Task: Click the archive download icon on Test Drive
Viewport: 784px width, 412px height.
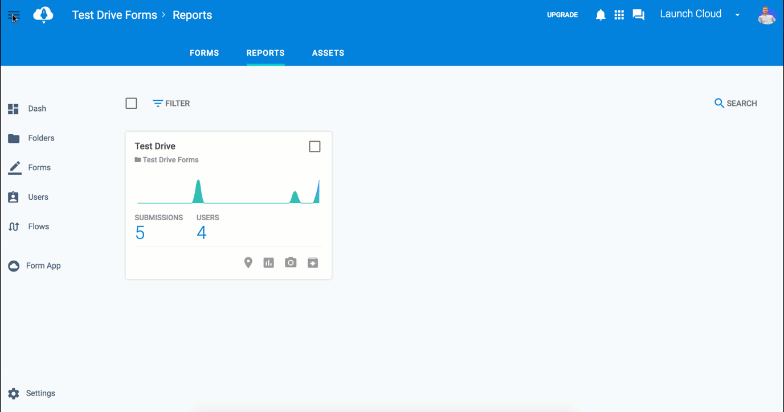Action: (313, 262)
